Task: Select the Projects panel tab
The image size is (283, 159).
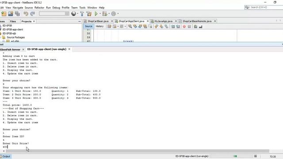Action: click(x=27, y=21)
